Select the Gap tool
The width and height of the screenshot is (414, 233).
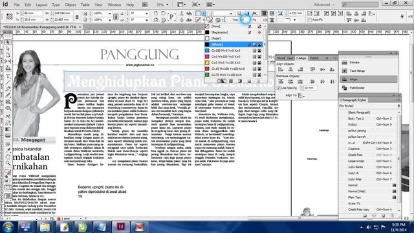click(8, 61)
